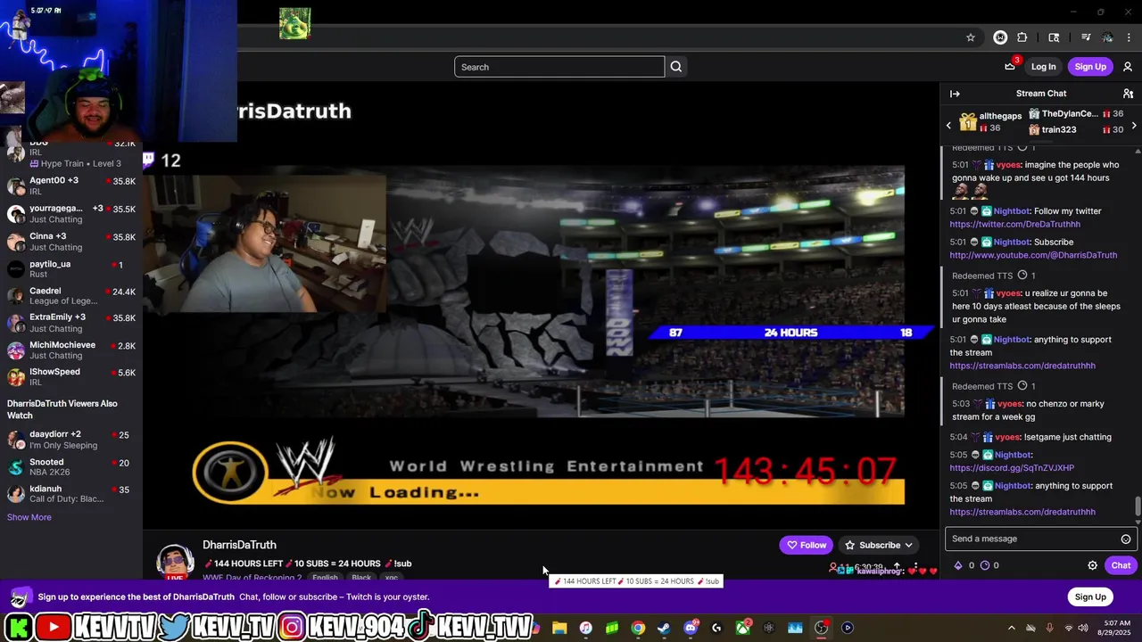Click in the Search field
The image size is (1142, 642).
(559, 67)
